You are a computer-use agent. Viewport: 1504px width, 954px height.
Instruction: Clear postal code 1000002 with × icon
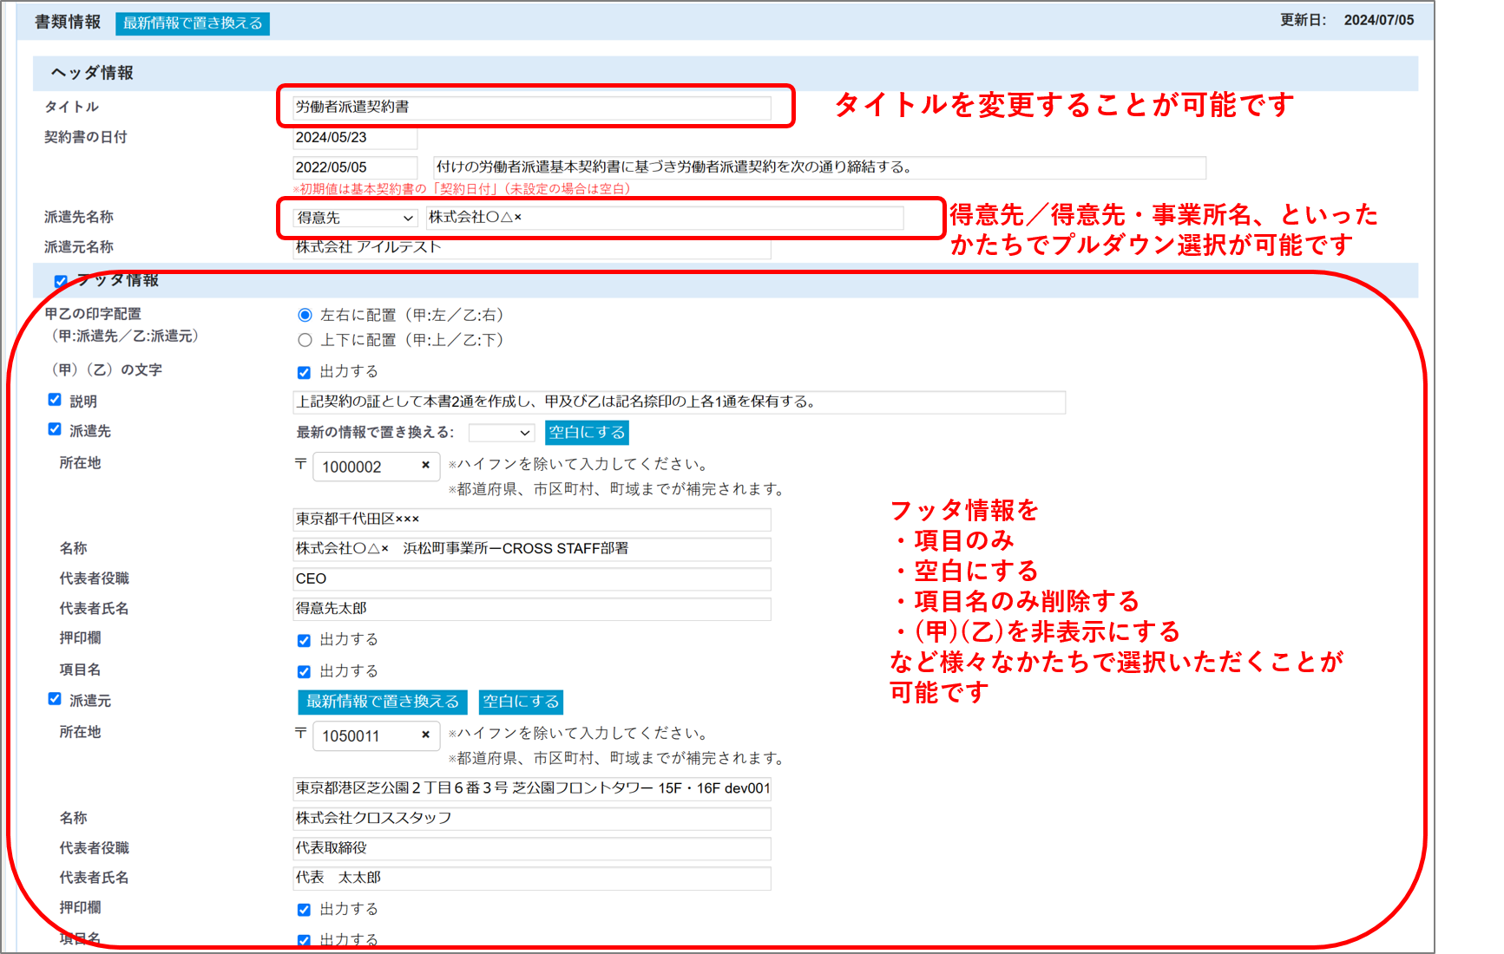425,466
